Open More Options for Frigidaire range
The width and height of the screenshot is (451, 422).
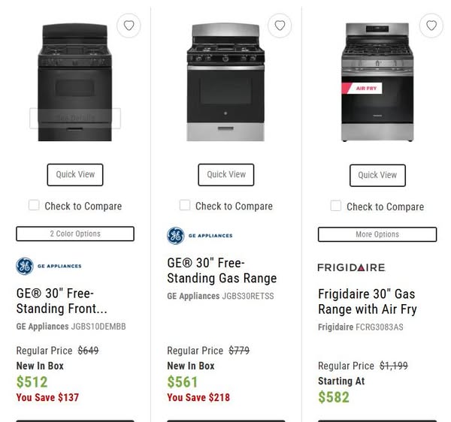[x=377, y=234]
